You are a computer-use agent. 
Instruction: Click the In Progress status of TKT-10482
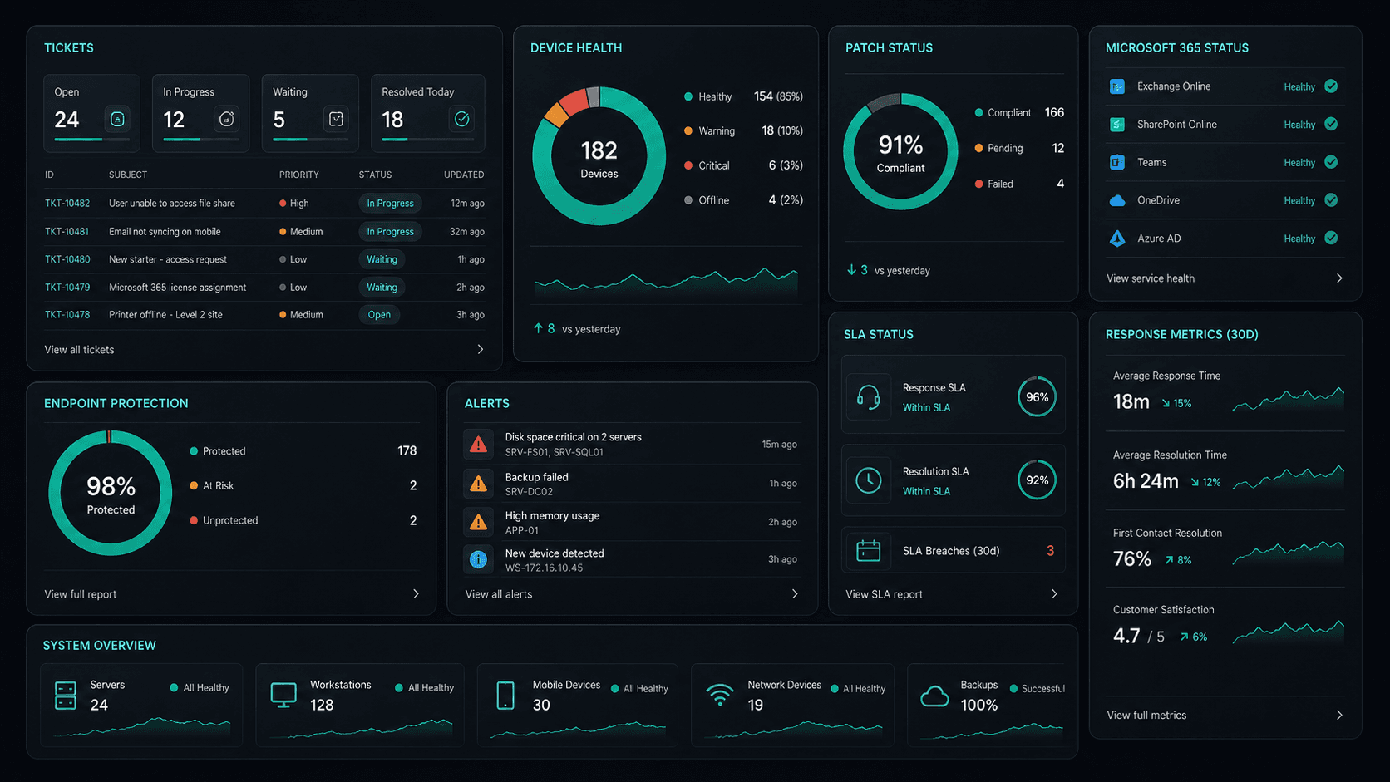click(x=390, y=204)
